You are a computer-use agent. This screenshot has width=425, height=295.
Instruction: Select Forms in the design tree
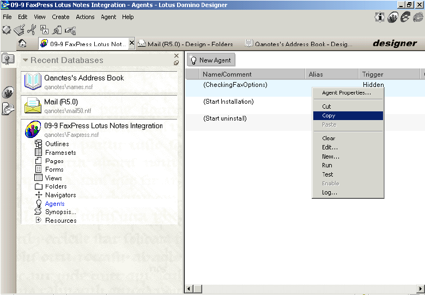pos(54,170)
